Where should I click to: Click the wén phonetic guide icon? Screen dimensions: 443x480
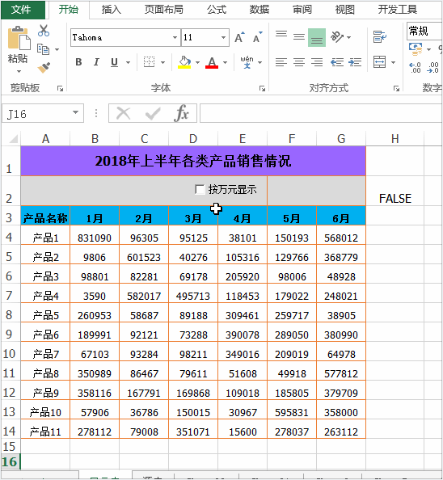tap(247, 62)
